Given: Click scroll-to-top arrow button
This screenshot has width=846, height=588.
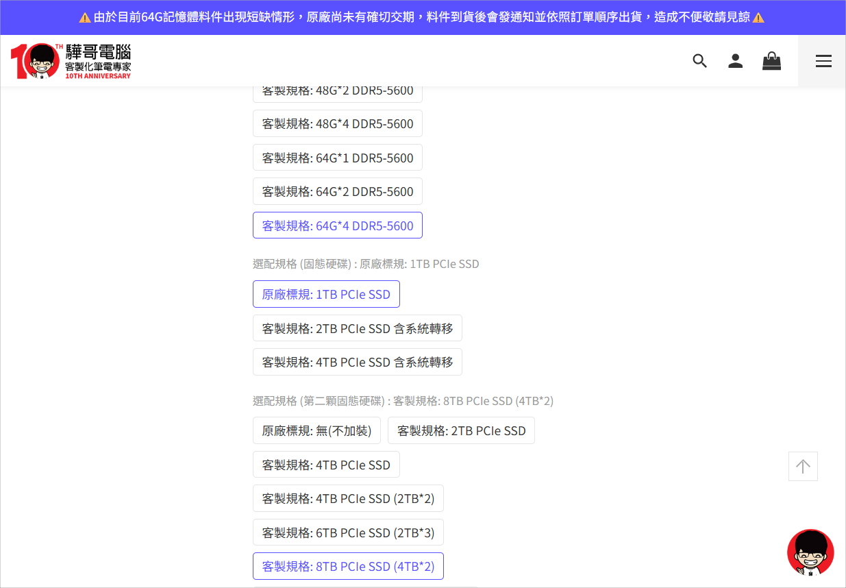Looking at the screenshot, I should point(803,466).
